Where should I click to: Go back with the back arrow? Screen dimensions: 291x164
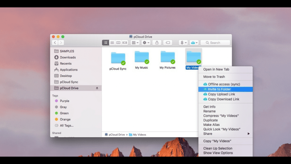click(x=55, y=43)
